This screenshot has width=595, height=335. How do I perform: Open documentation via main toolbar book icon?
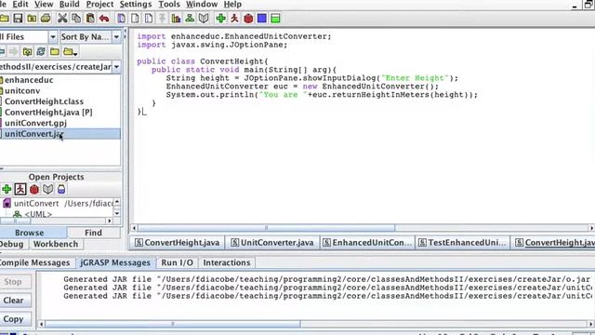(x=204, y=19)
